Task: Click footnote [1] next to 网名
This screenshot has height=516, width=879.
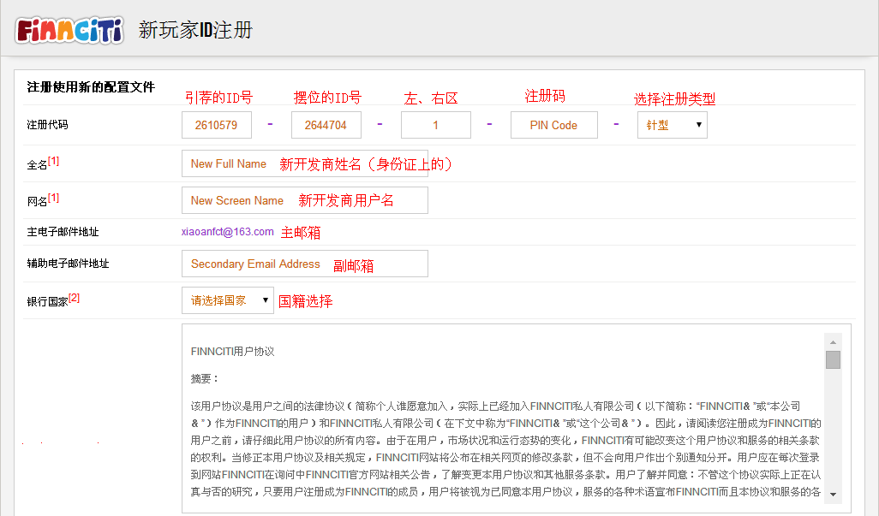Action: point(53,199)
